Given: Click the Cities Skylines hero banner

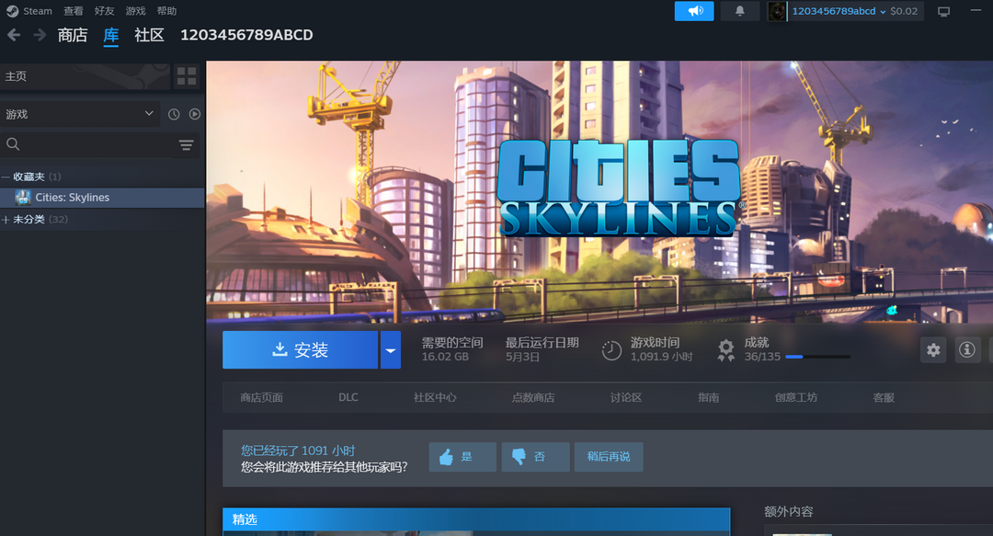Looking at the screenshot, I should [599, 191].
